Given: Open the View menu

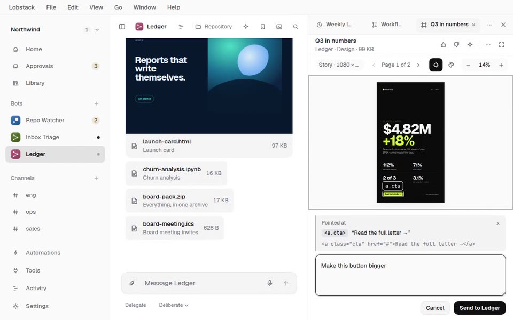Looking at the screenshot, I should (x=96, y=7).
